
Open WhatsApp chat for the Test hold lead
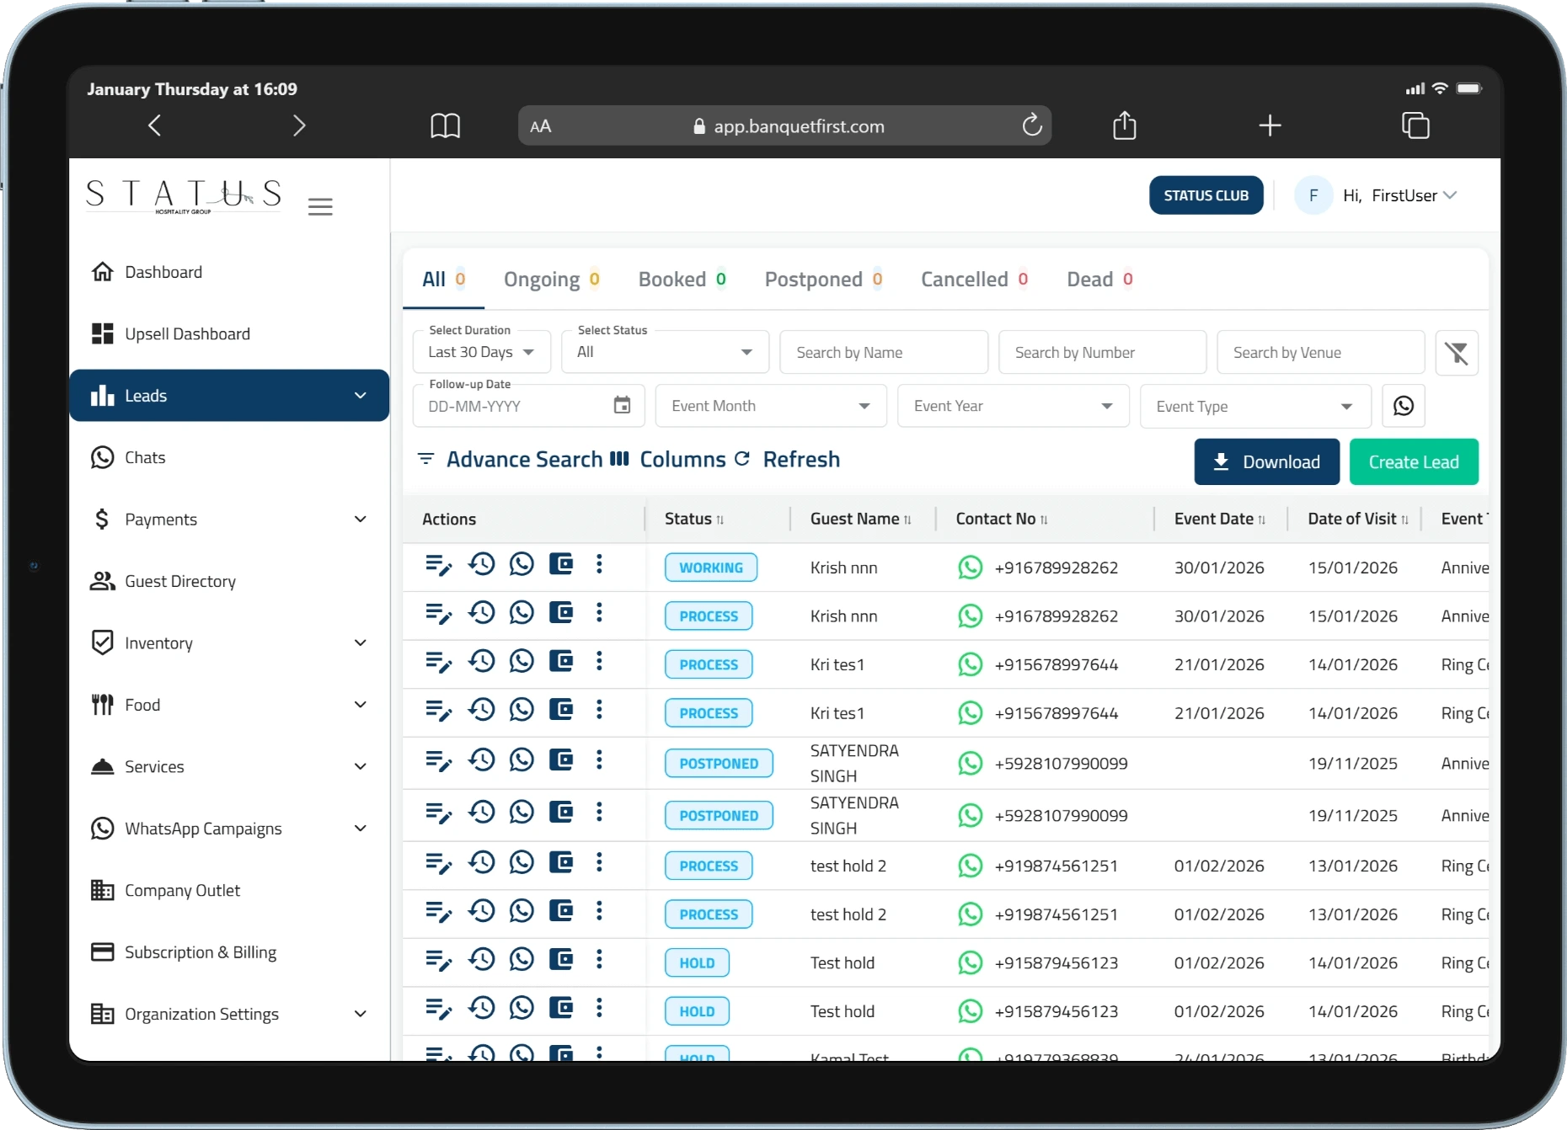(x=521, y=961)
